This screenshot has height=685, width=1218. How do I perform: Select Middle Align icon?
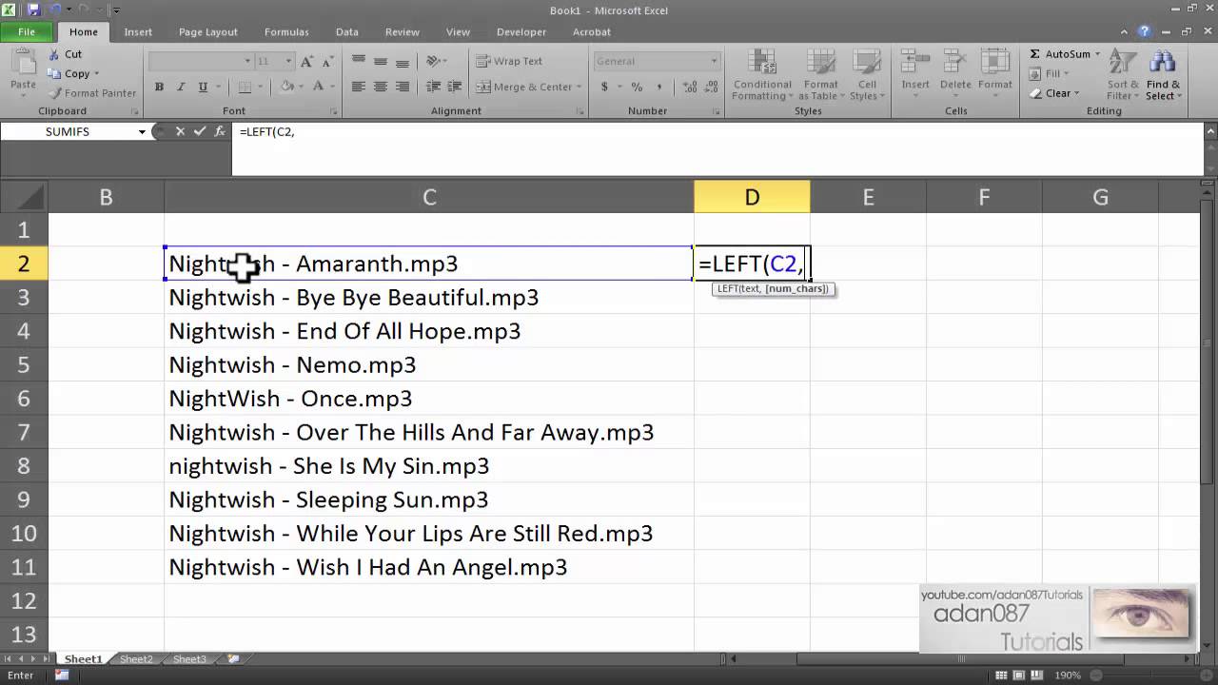381,60
